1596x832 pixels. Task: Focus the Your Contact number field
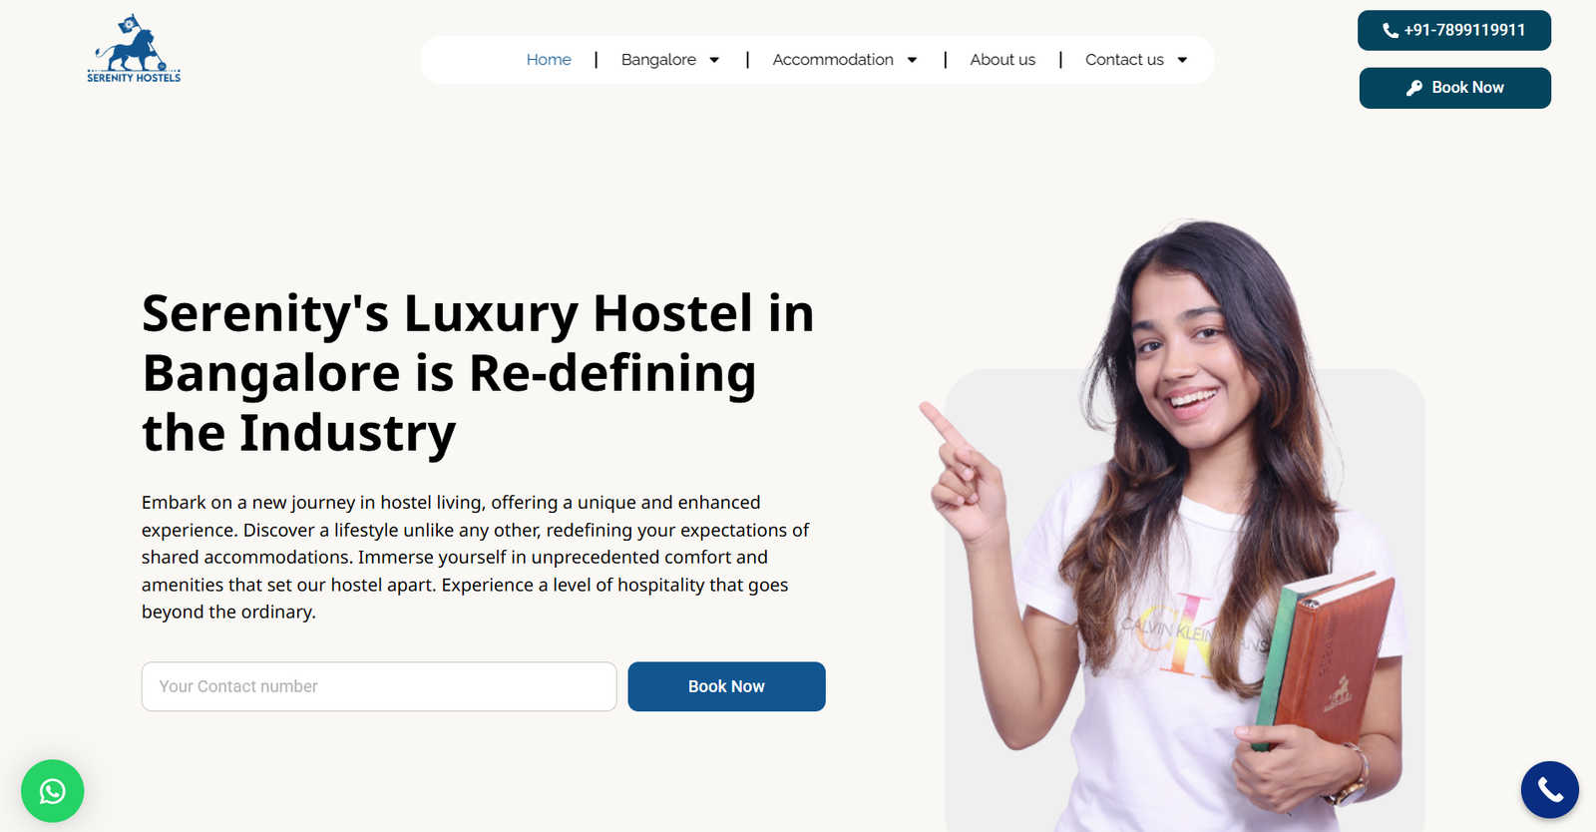(379, 686)
